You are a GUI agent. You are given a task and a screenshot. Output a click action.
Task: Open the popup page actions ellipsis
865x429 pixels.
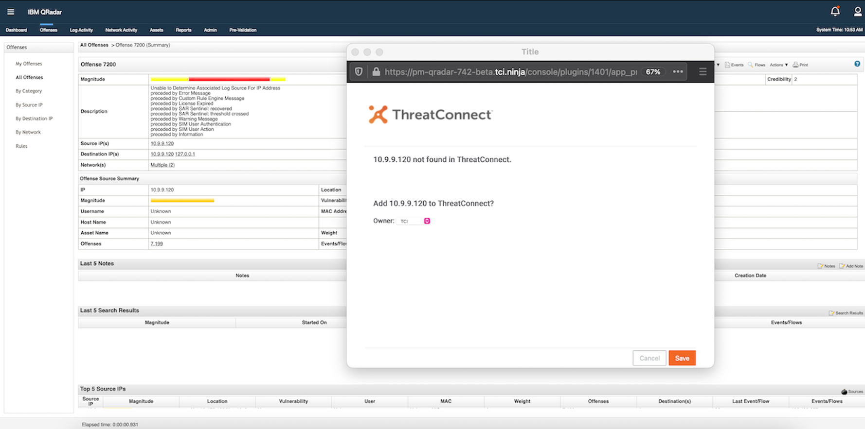[678, 72]
